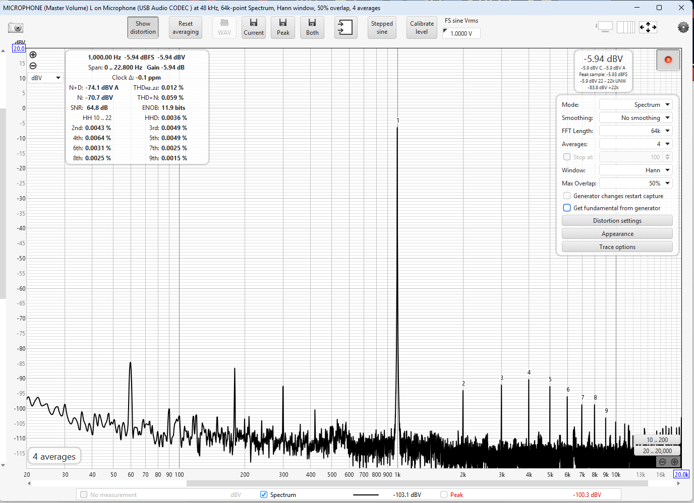Save the Current trace with disk icon
This screenshot has width=694, height=503.
point(254,28)
